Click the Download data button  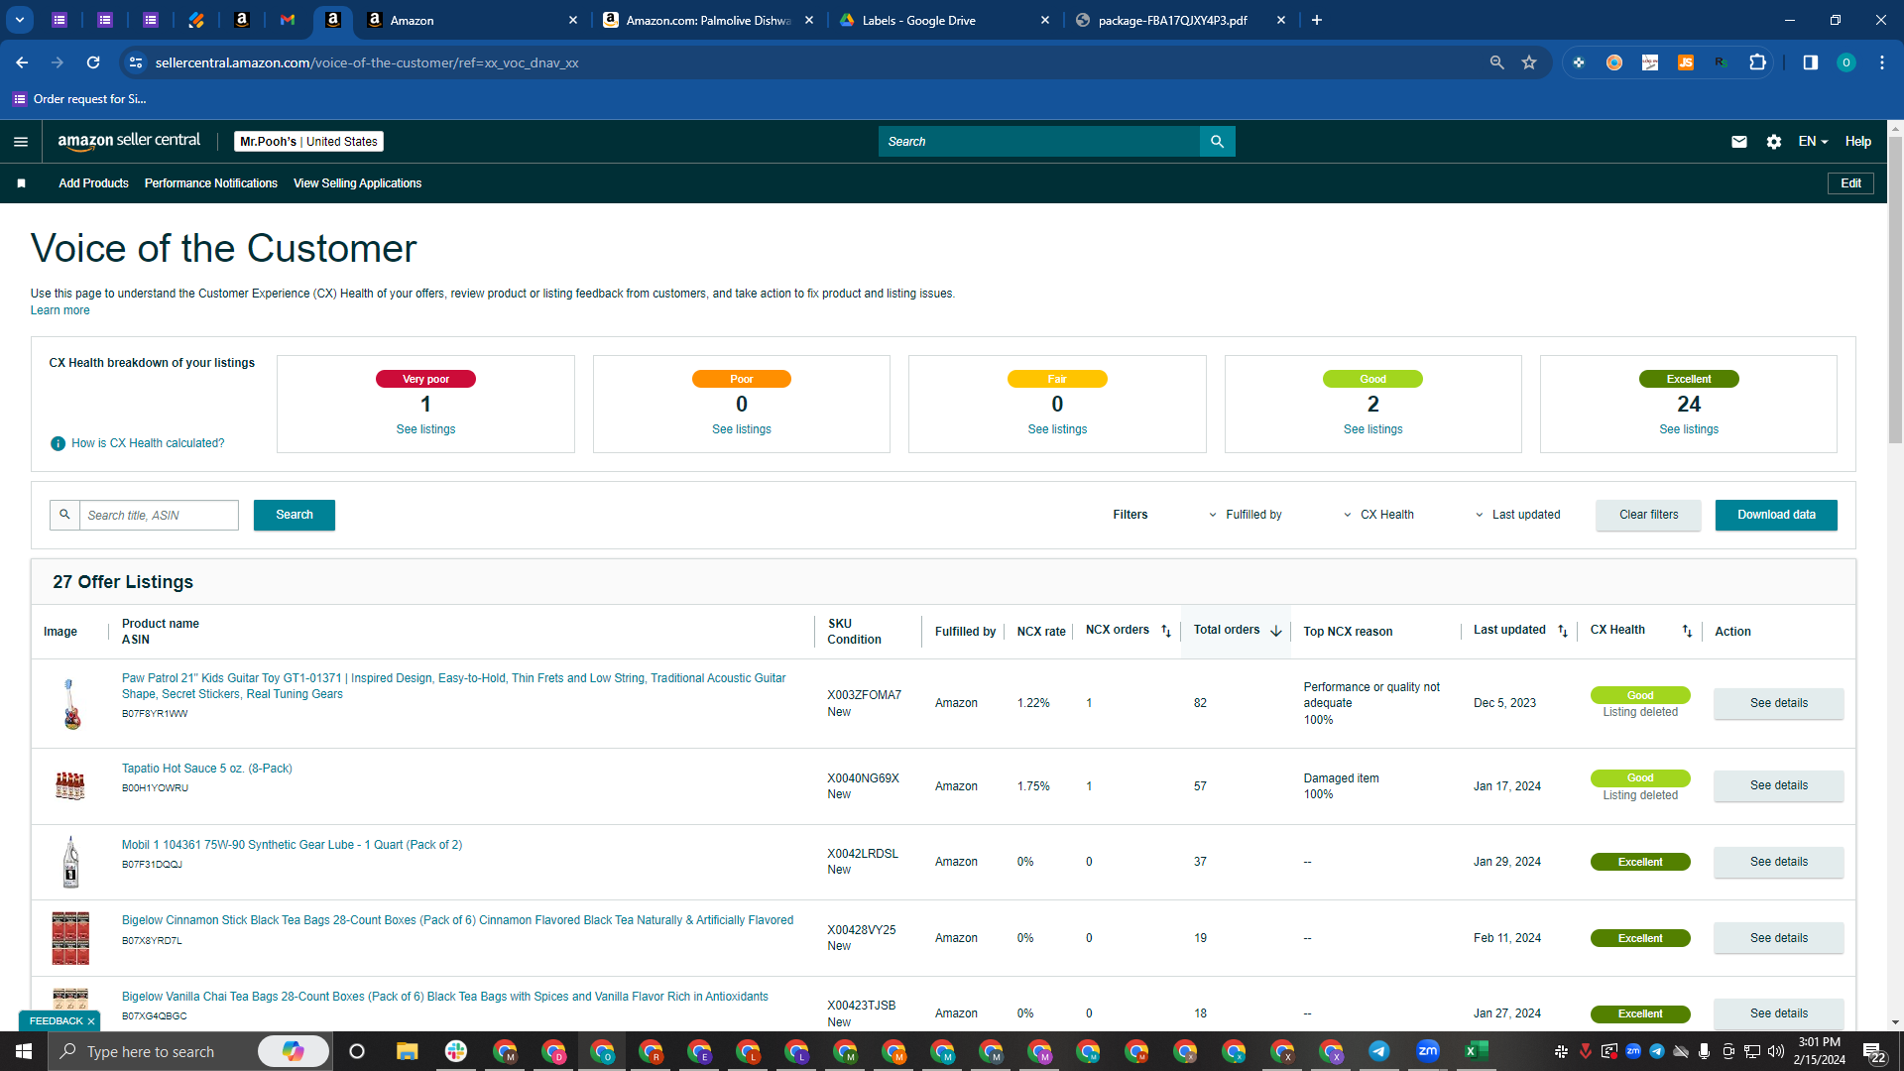point(1776,515)
